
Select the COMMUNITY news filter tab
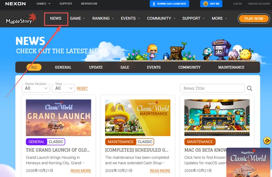pyautogui.click(x=189, y=67)
